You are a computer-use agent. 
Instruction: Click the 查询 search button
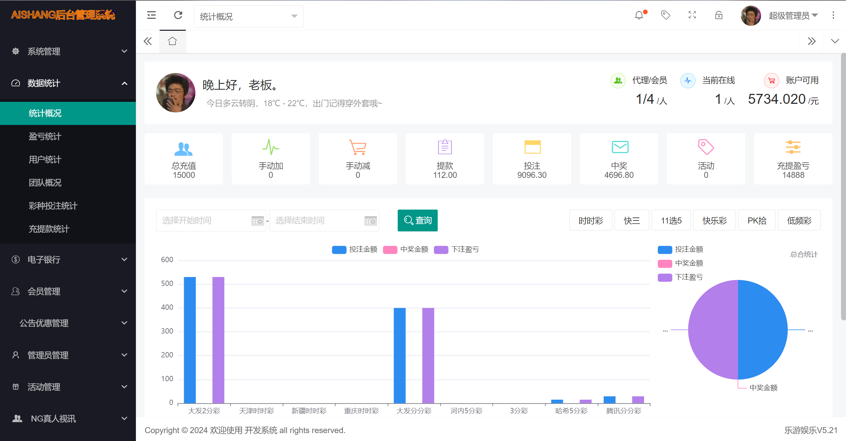[x=418, y=220]
